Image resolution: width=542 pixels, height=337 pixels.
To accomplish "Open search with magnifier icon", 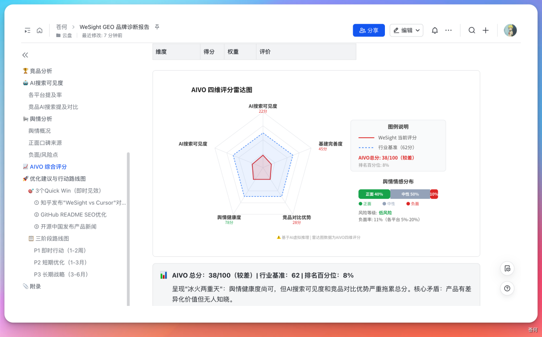I will (x=471, y=31).
